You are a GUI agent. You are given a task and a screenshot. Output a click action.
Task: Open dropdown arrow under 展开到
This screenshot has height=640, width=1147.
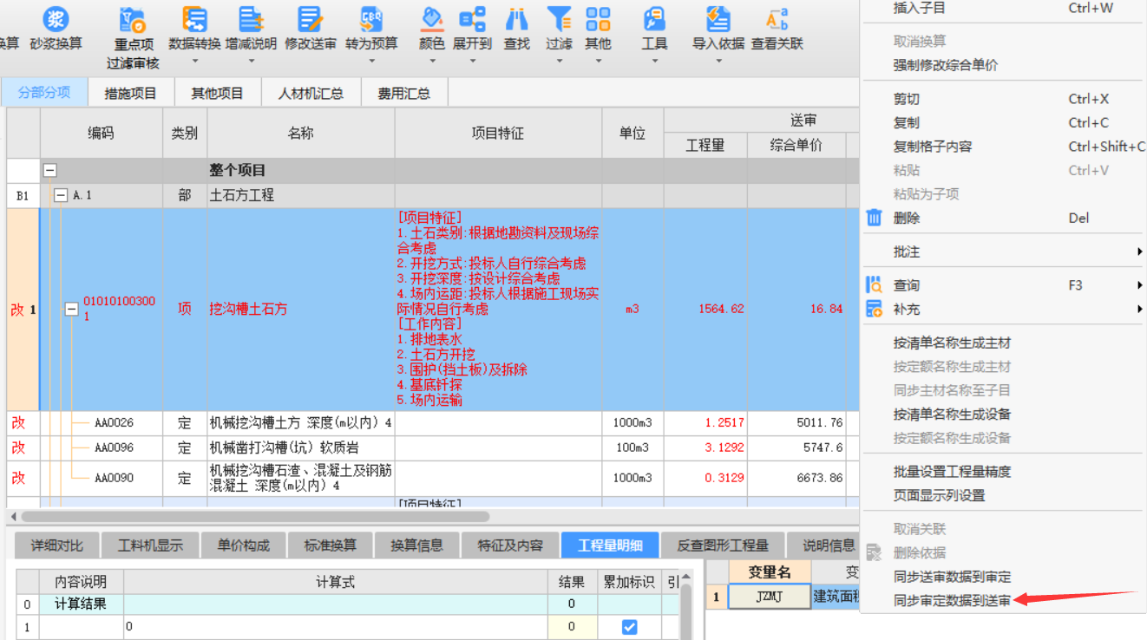(472, 62)
